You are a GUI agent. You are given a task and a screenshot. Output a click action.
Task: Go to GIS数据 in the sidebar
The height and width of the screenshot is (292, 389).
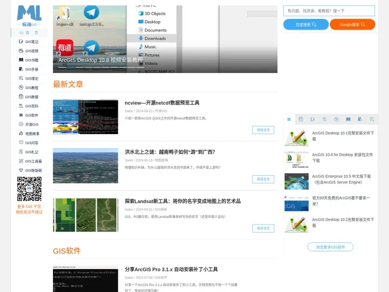pos(29,97)
